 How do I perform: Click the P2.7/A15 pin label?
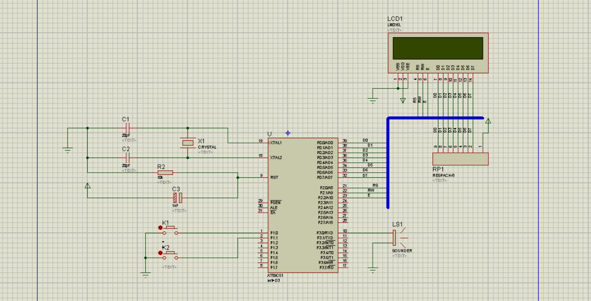[x=325, y=223]
